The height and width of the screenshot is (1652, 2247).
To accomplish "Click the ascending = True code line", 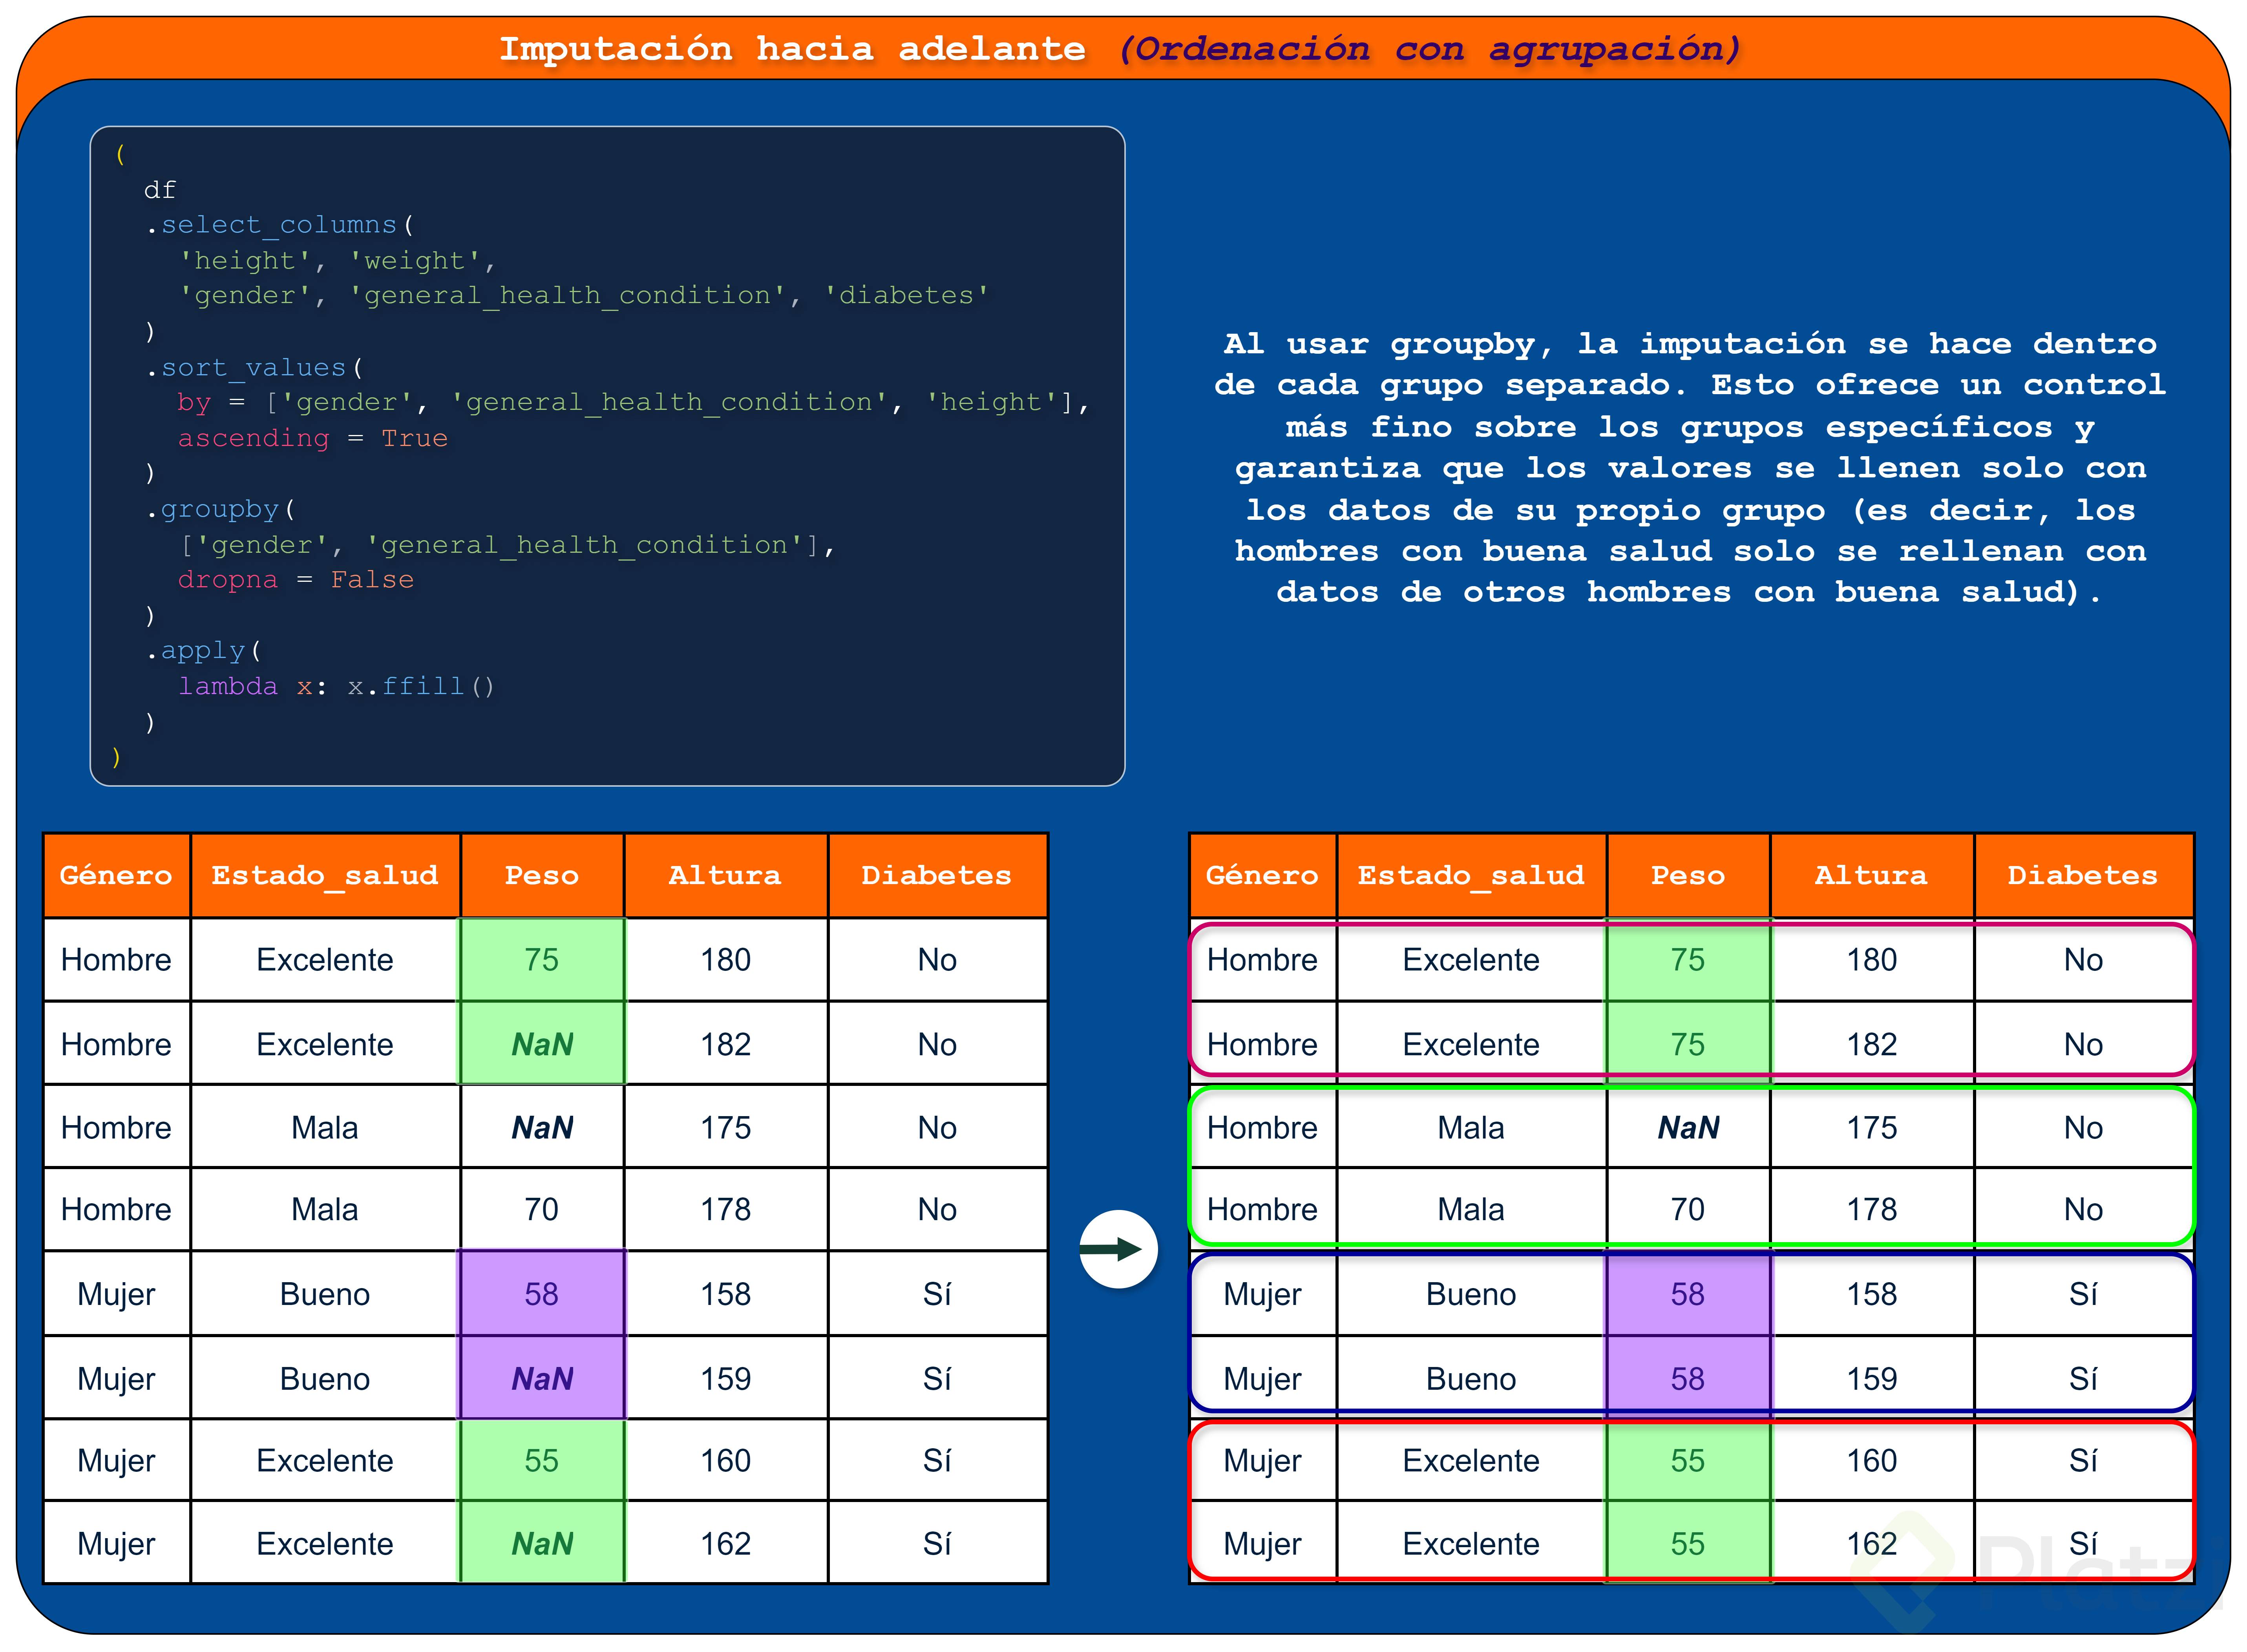I will click(312, 438).
